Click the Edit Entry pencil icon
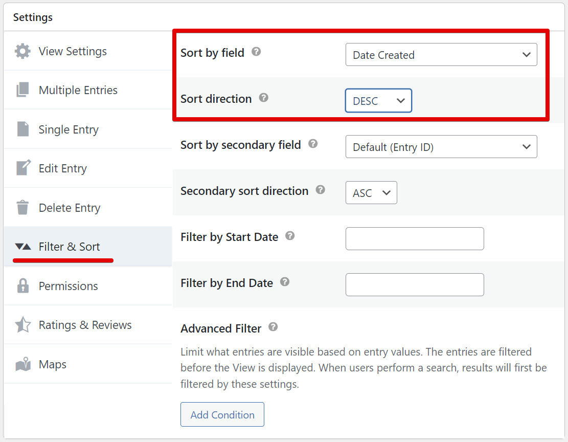568x442 pixels. coord(23,168)
